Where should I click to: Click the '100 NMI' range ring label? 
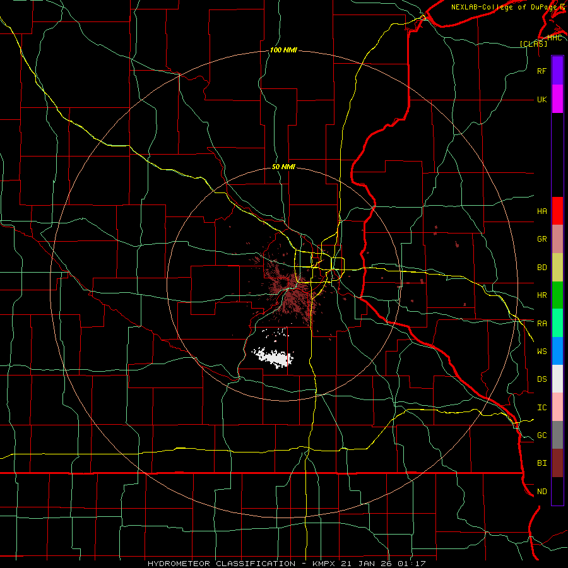(283, 50)
